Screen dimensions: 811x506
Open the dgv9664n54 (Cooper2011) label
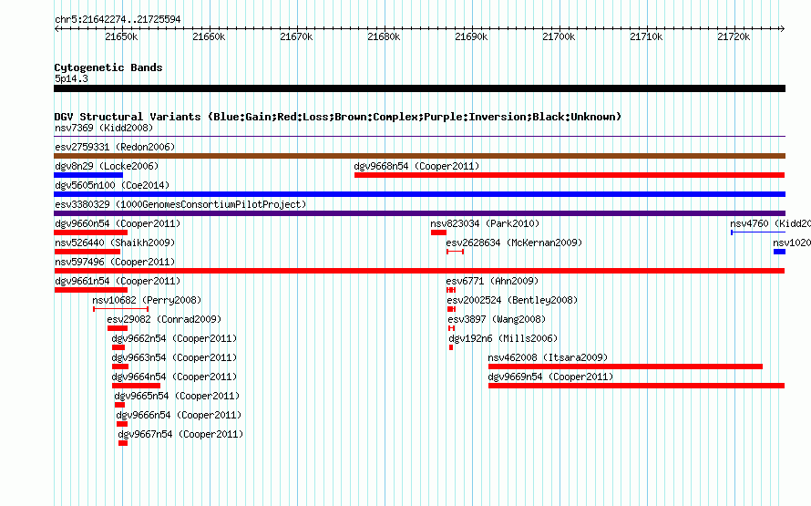[x=174, y=377]
